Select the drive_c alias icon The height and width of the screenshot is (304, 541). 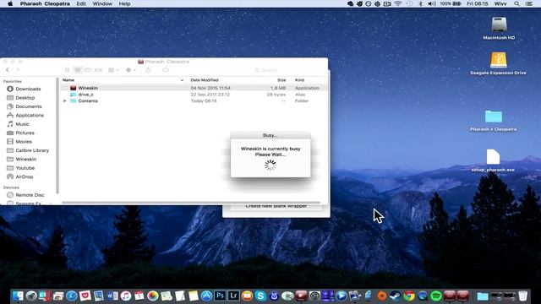(x=74, y=95)
